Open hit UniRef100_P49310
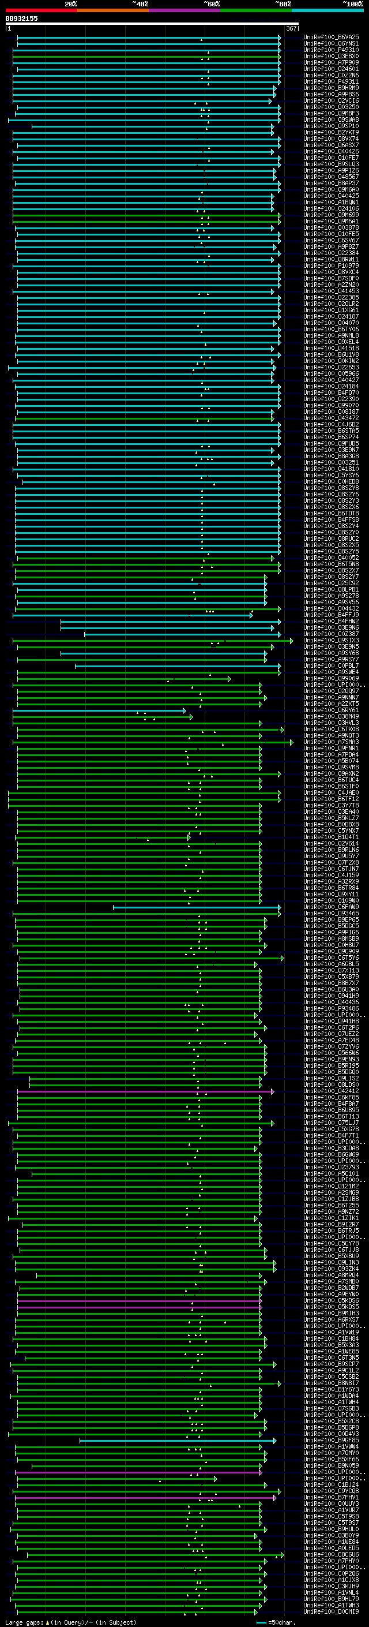Screen dimensions: 369x1627 pos(331,50)
